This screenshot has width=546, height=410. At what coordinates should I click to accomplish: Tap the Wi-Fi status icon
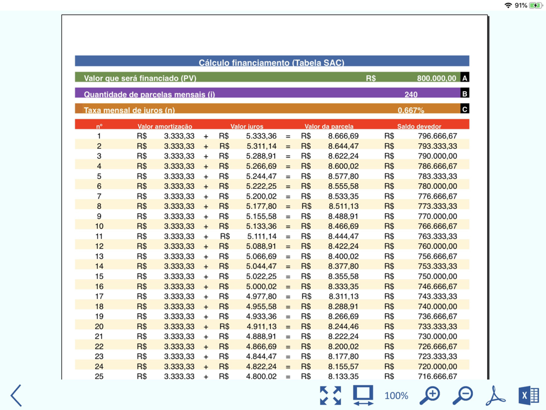[508, 5]
